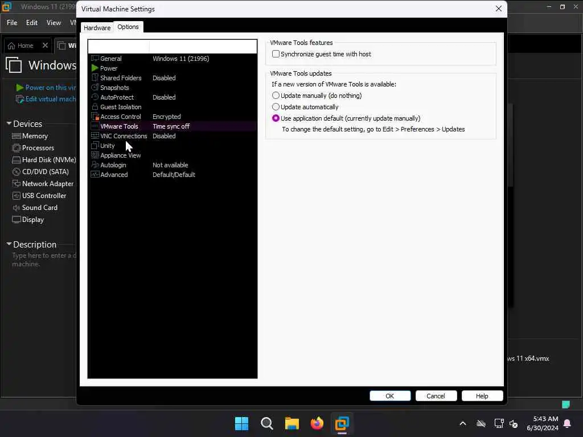This screenshot has height=437, width=583.
Task: Click the Home tab house icon
Action: 11,46
